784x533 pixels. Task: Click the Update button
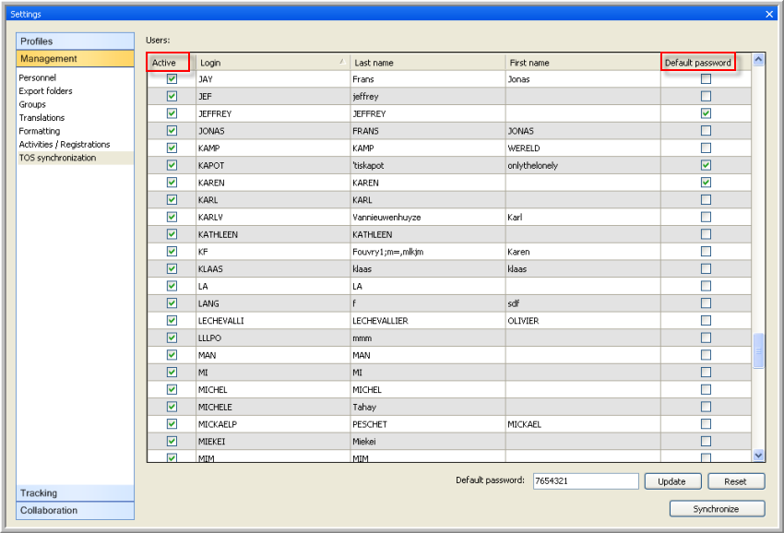[671, 481]
